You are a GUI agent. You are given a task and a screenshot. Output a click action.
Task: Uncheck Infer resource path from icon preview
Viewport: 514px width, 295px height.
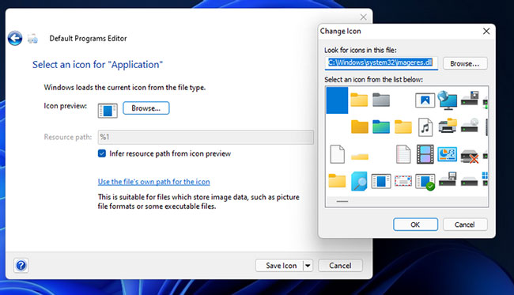(x=102, y=153)
